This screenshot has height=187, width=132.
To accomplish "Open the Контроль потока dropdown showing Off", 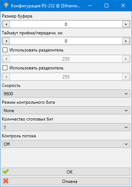I will pyautogui.click(x=66, y=144).
